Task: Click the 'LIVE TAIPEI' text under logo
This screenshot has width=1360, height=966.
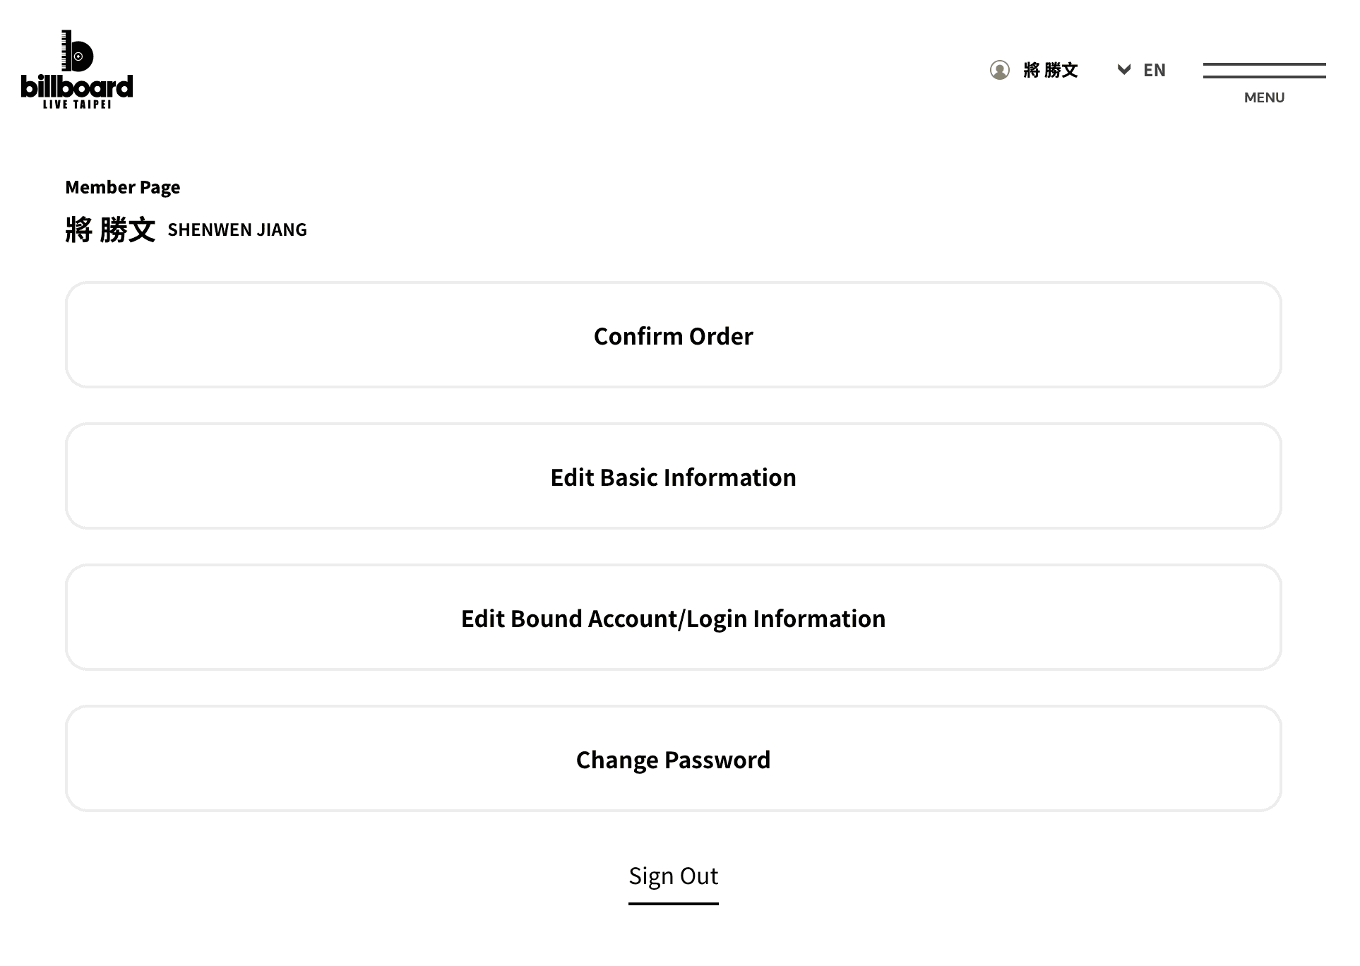Action: click(77, 105)
